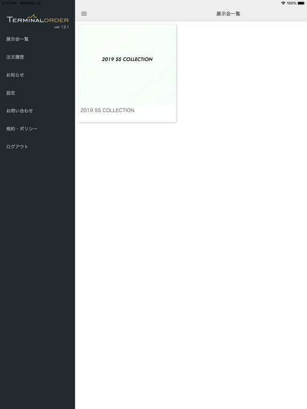Click the 展示会一覧 header title
307x409 pixels.
[x=228, y=14]
